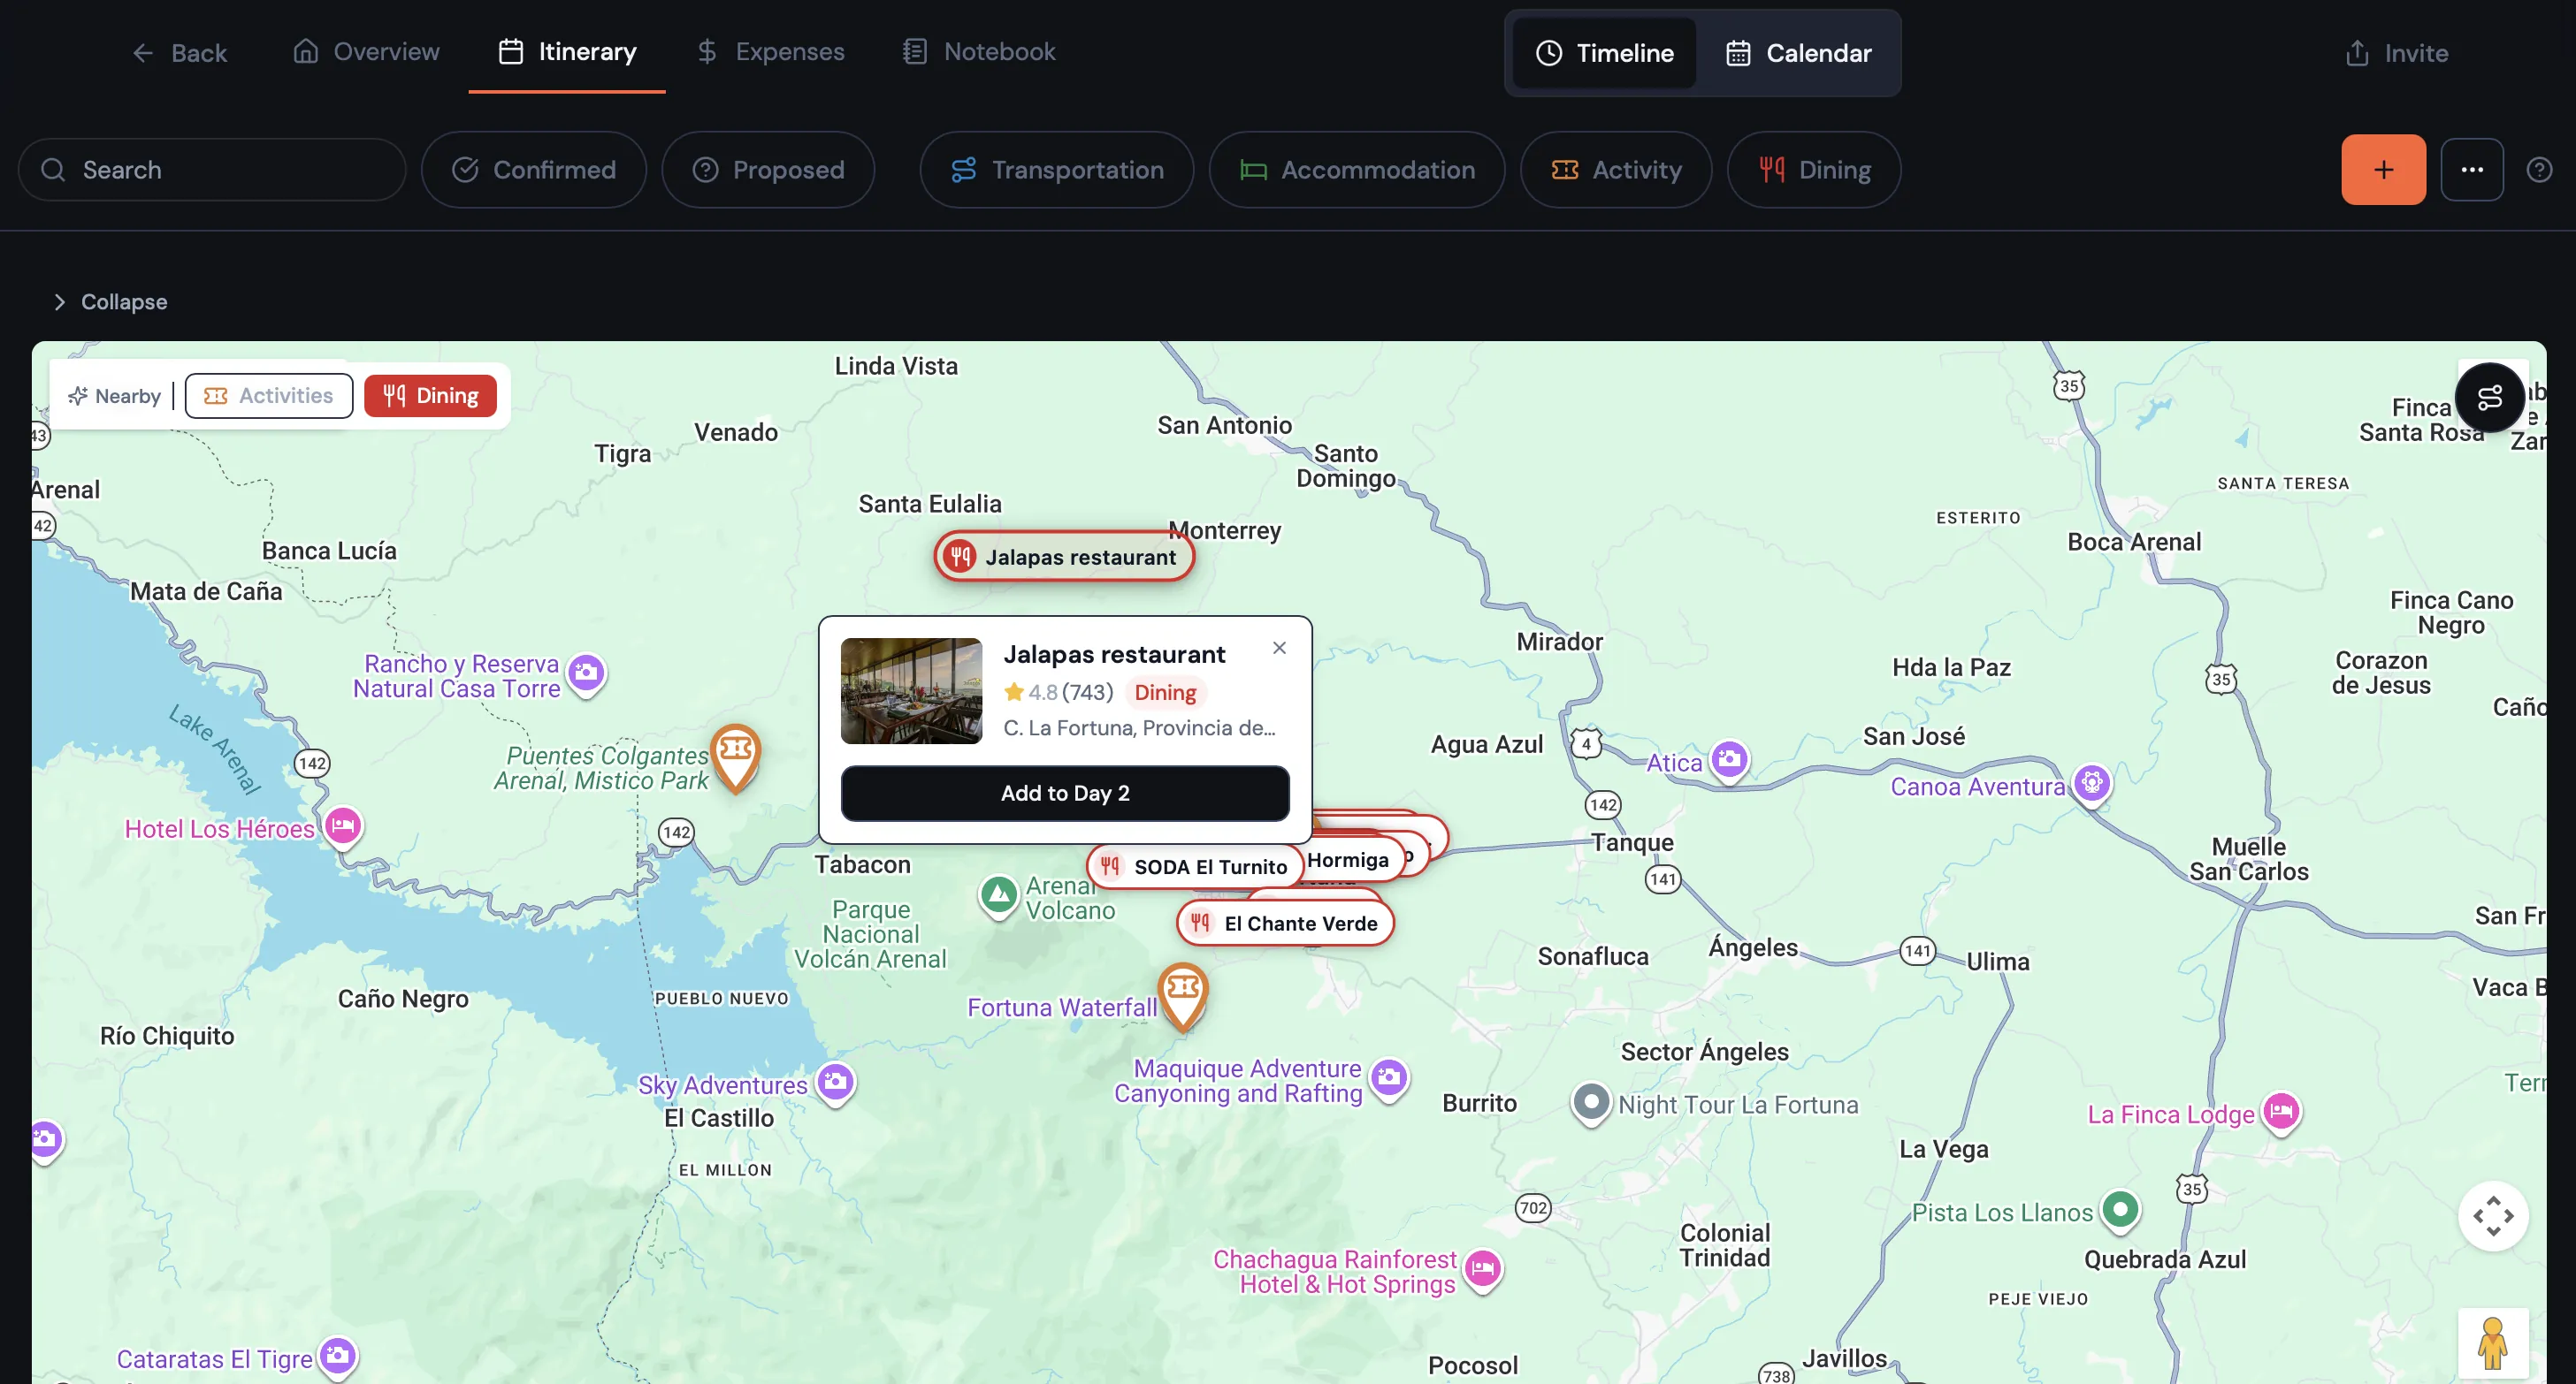Click the Parque Nacional Volcán Arenal label
This screenshot has height=1384, width=2576.
point(869,933)
